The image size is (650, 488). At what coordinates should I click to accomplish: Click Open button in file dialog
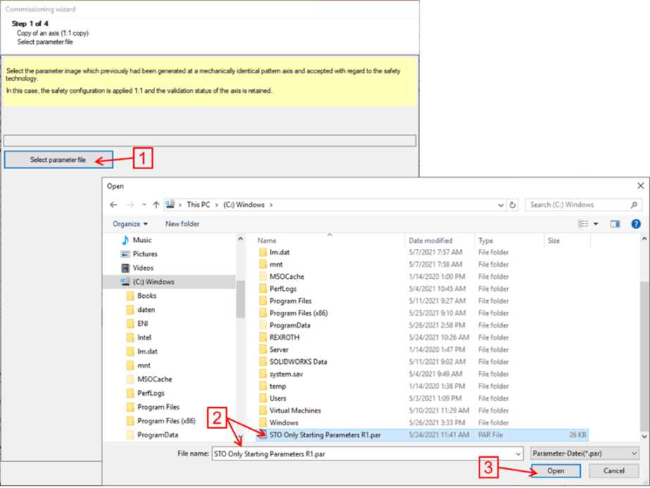pos(556,470)
